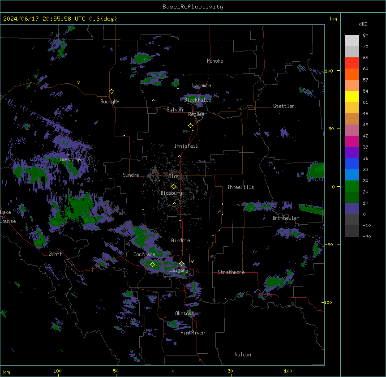Image resolution: width=386 pixels, height=377 pixels.
Task: Select the Strathmore city label
Action: coord(231,272)
